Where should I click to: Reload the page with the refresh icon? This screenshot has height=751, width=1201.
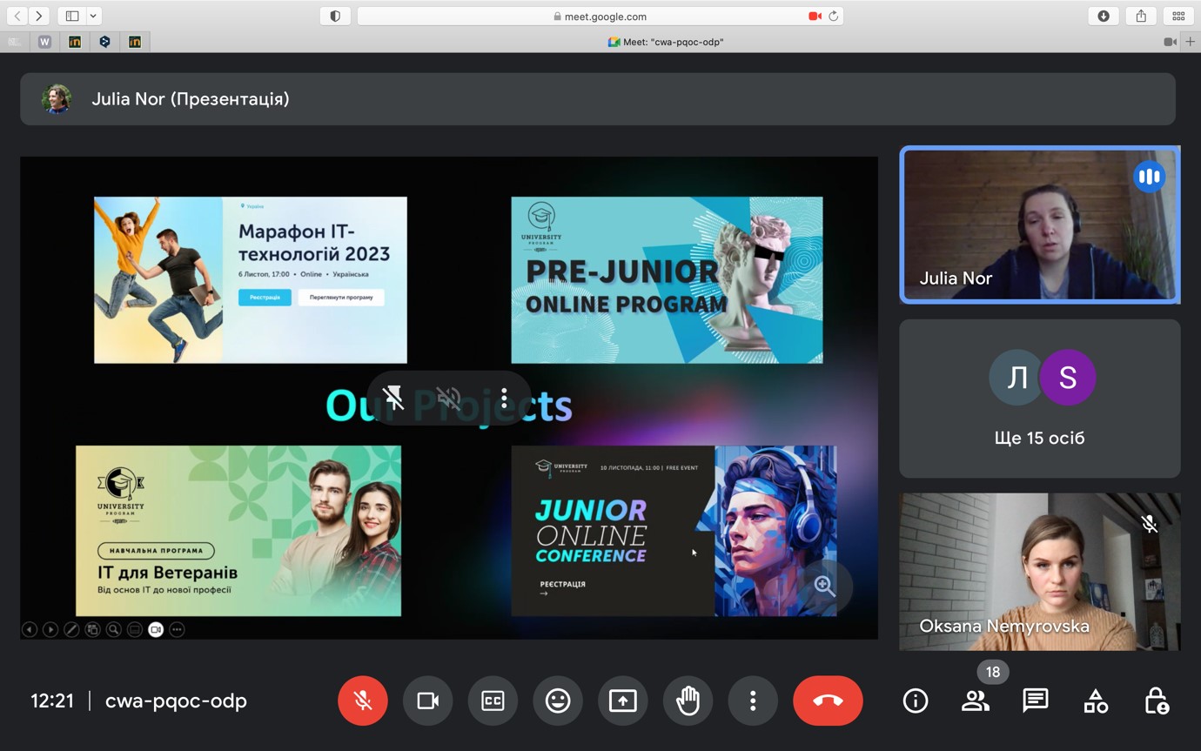coord(833,16)
